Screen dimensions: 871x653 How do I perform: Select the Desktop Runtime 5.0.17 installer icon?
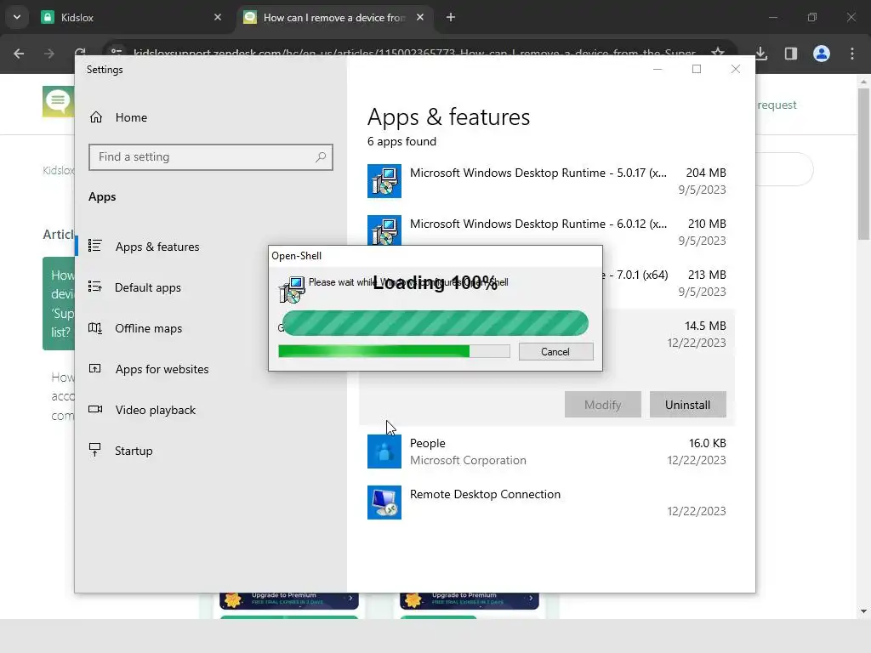[x=384, y=181]
